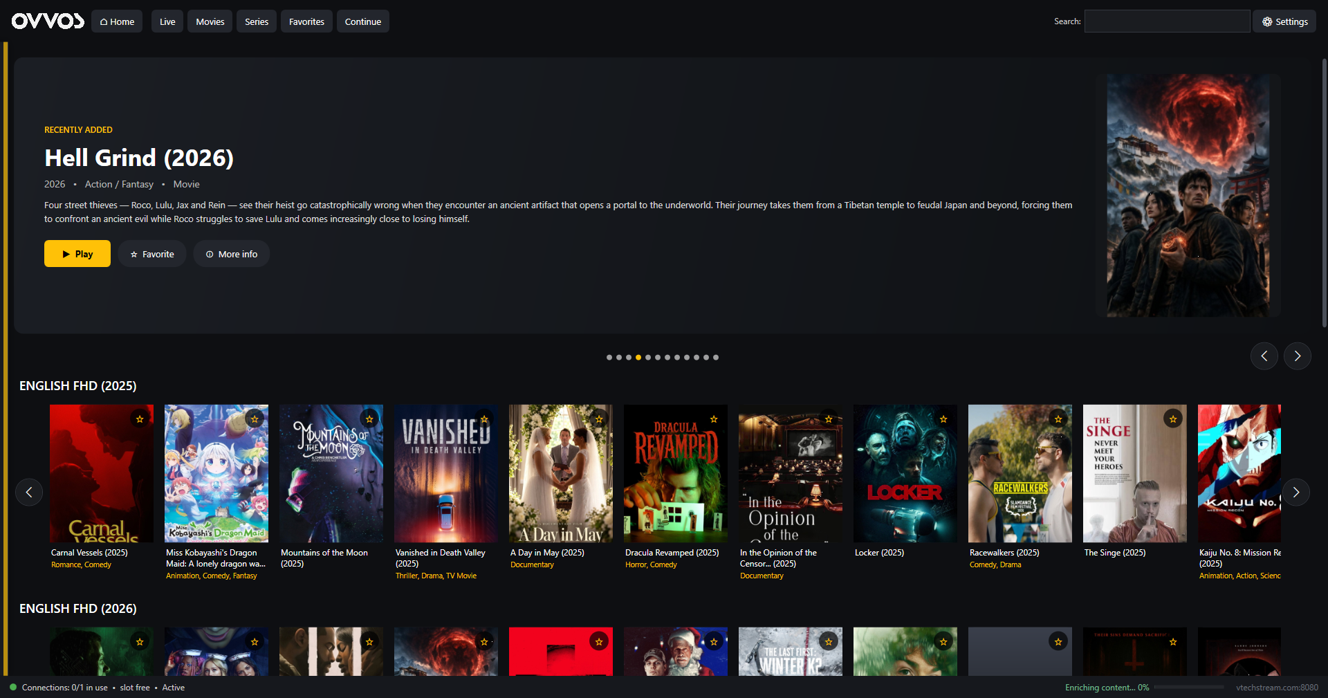Go to previous featured slide

pyautogui.click(x=1264, y=356)
